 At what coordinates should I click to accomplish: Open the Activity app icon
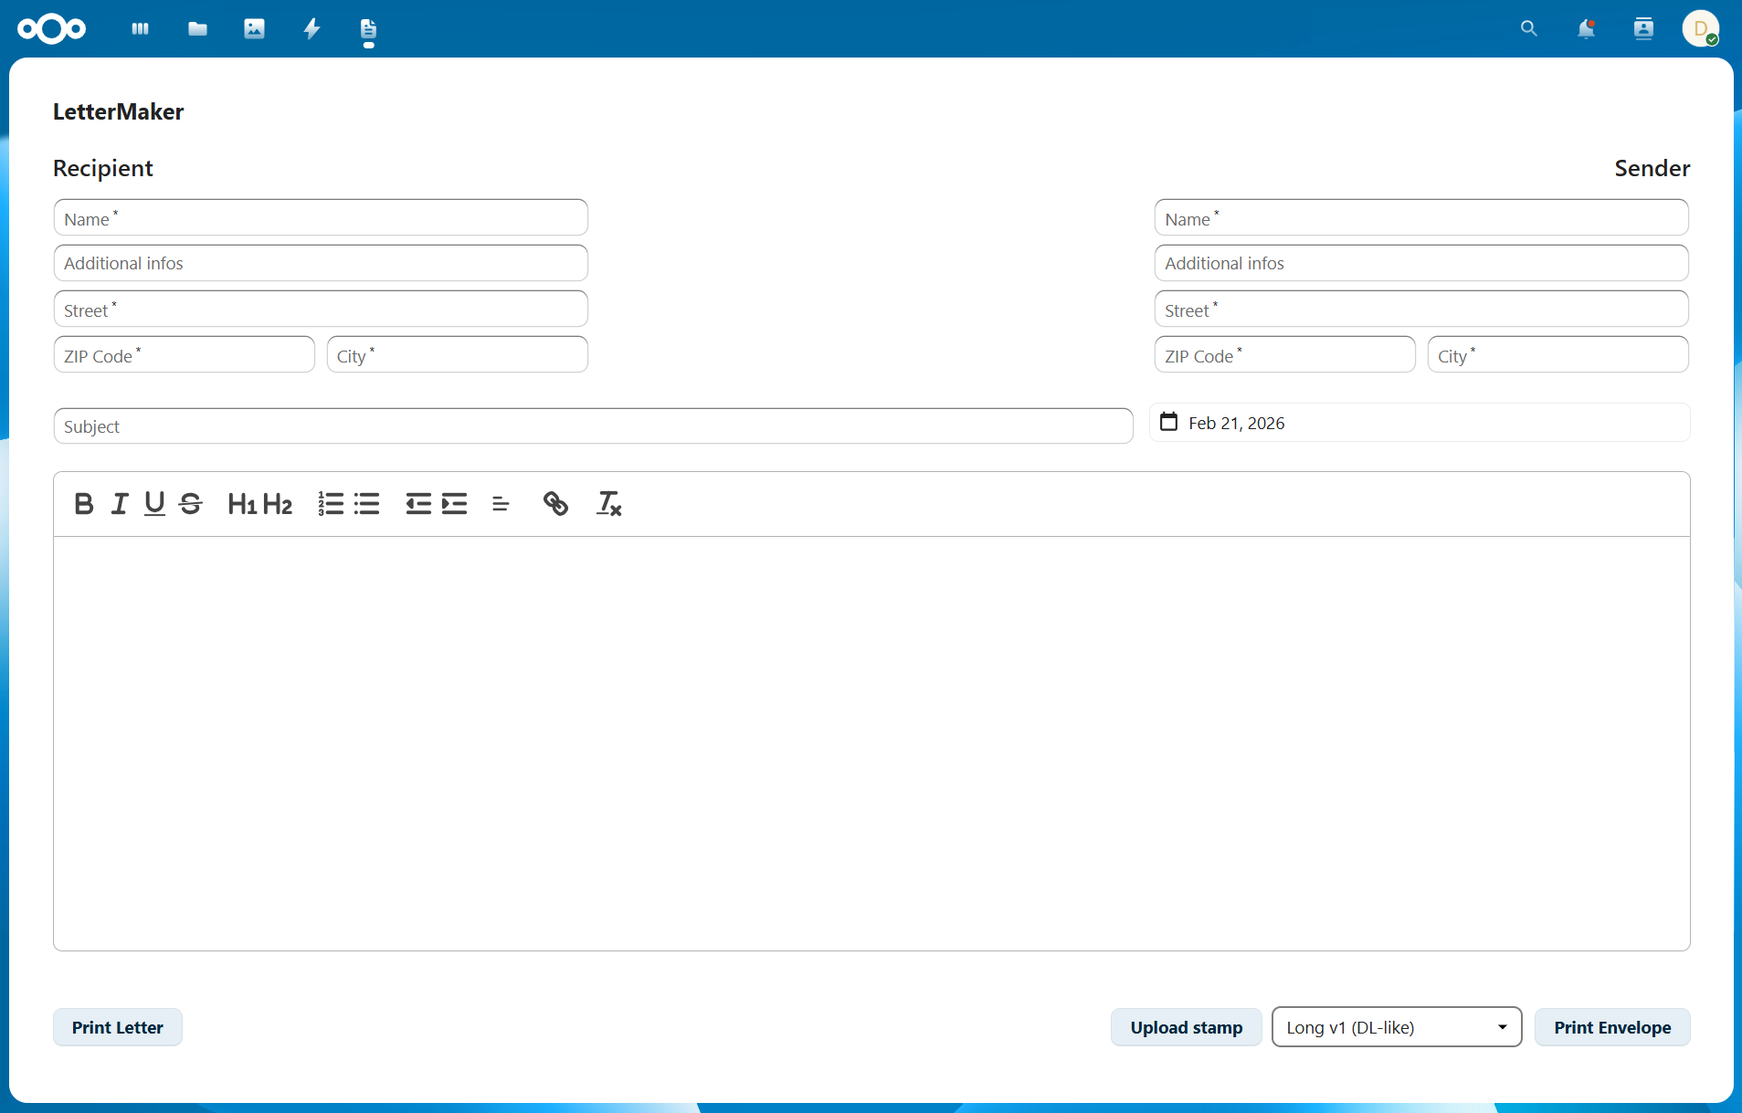click(311, 28)
